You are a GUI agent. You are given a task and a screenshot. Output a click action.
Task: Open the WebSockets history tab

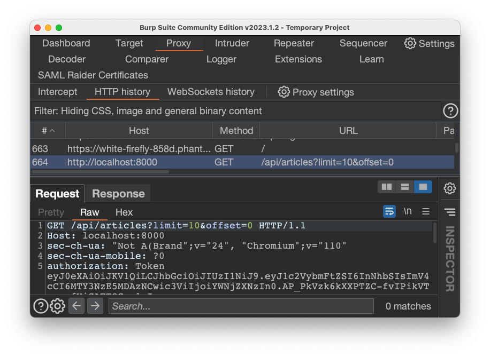[x=211, y=92]
